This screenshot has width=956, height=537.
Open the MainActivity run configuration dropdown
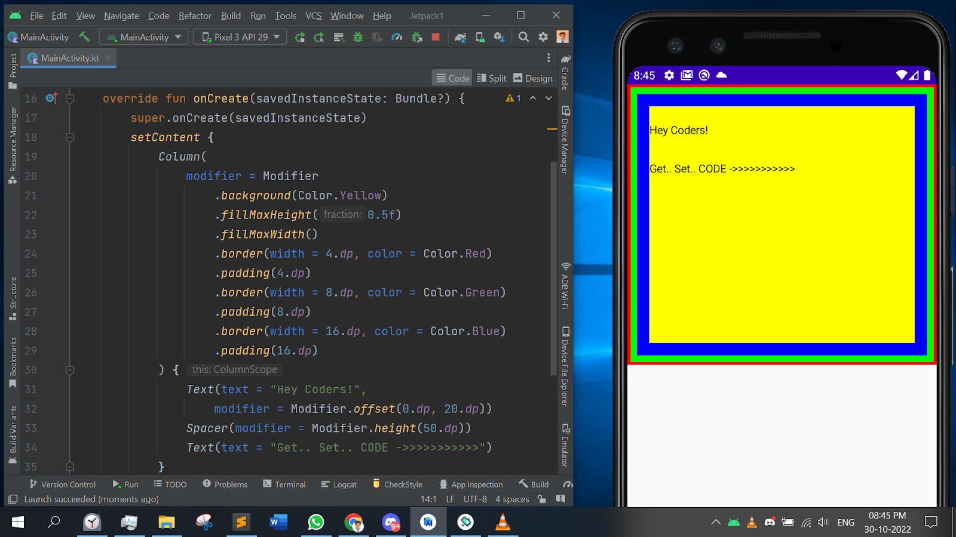[x=143, y=37]
